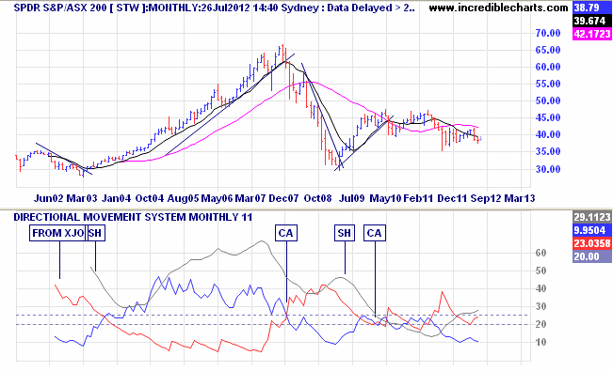Image resolution: width=613 pixels, height=371 pixels.
Task: Click the 10 indicator axis label
Action: tap(540, 342)
